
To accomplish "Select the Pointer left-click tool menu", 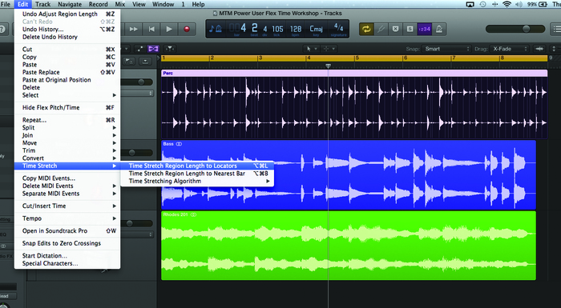I will 311,49.
